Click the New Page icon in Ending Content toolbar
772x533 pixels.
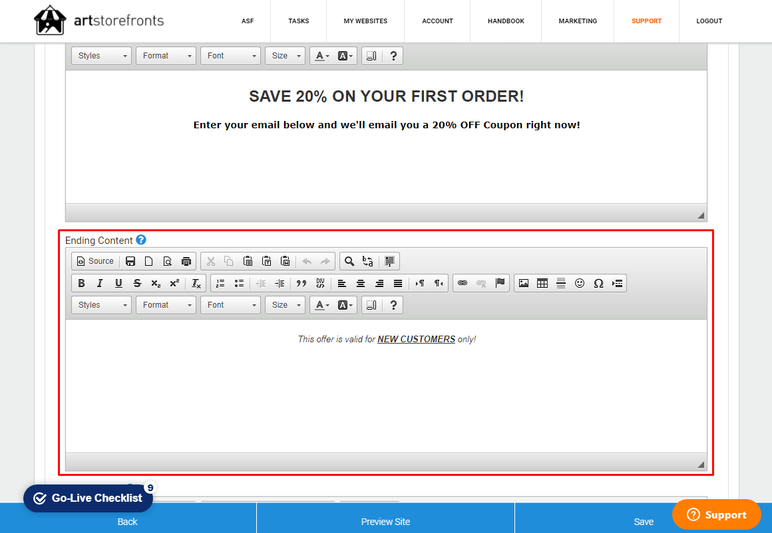point(148,261)
